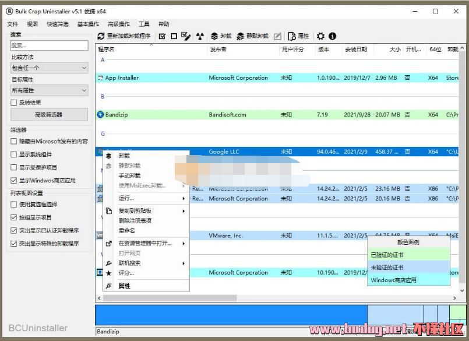Click the 在资源管理器中打开 external-link icon
469x341 pixels.
pos(109,244)
